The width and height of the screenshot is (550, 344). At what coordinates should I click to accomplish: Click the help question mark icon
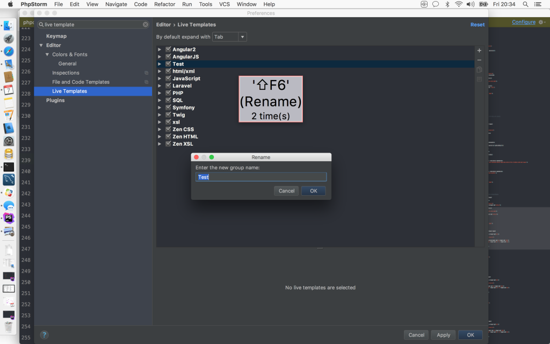pos(44,334)
